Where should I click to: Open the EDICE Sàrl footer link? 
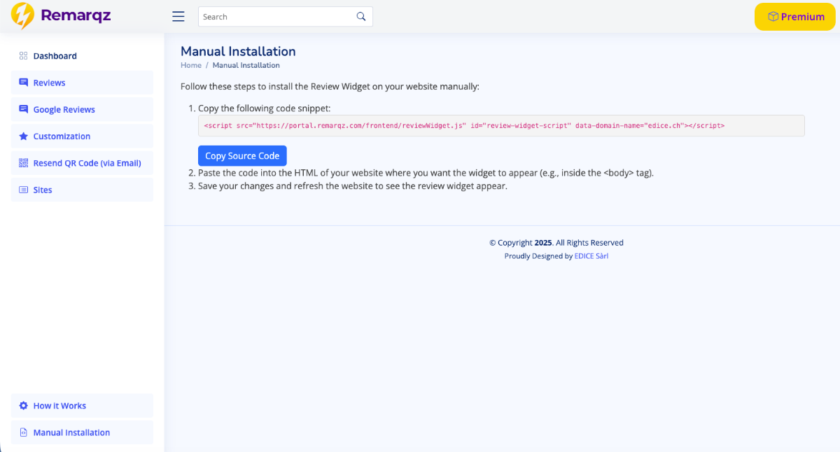(x=591, y=256)
